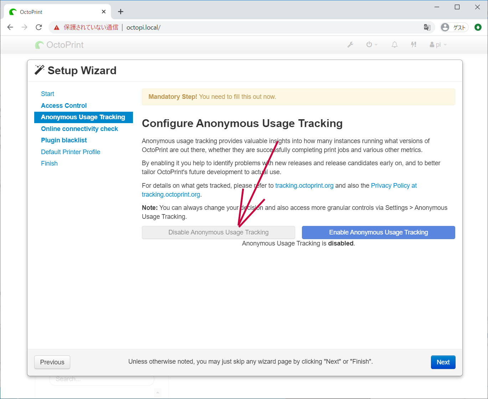Close the OctoPrint browser tab

click(104, 12)
